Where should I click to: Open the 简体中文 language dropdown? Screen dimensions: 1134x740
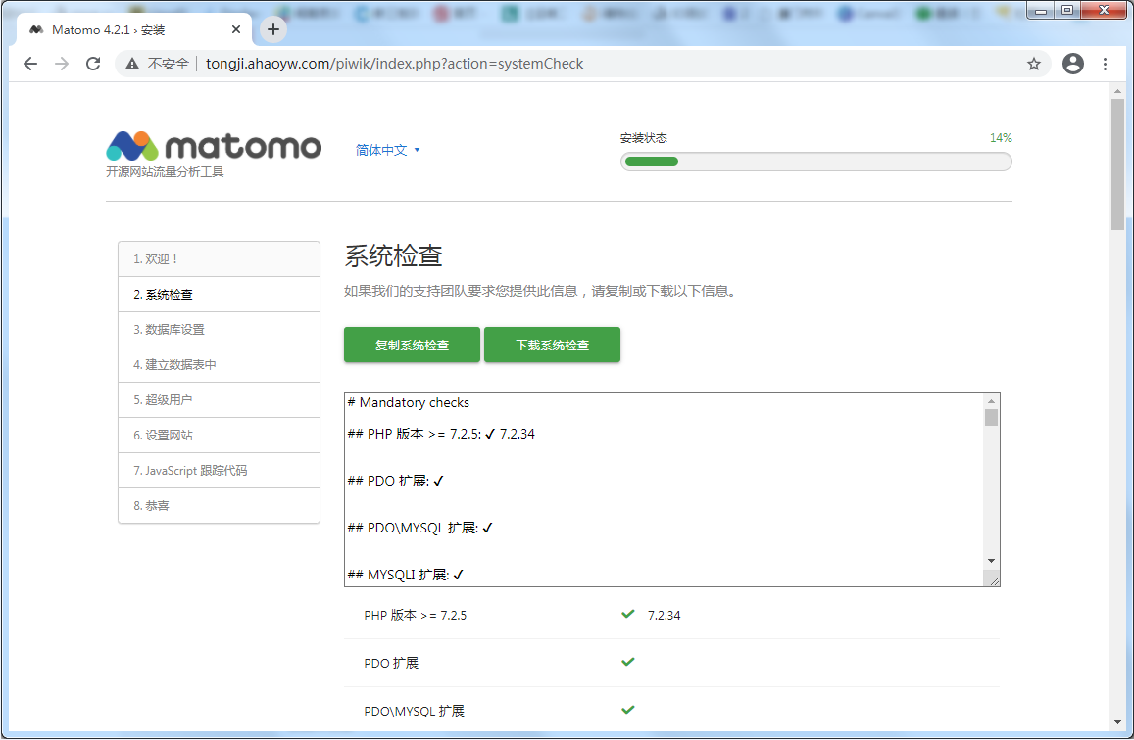388,150
